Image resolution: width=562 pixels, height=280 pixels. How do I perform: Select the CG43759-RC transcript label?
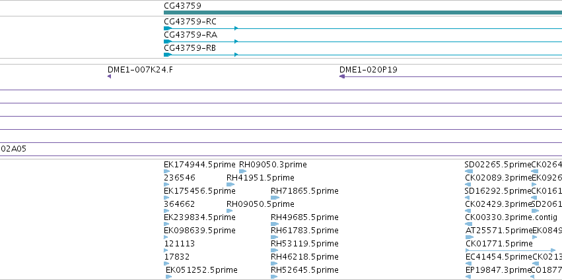click(190, 22)
